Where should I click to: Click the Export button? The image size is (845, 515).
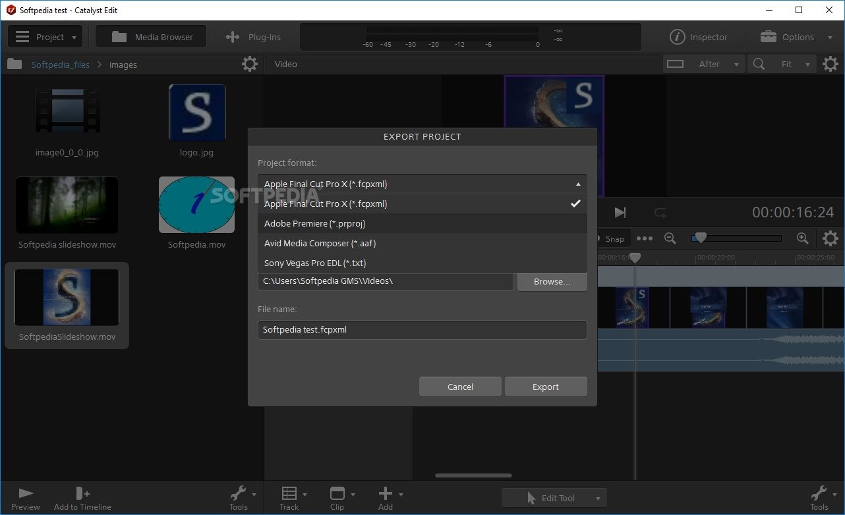(546, 387)
